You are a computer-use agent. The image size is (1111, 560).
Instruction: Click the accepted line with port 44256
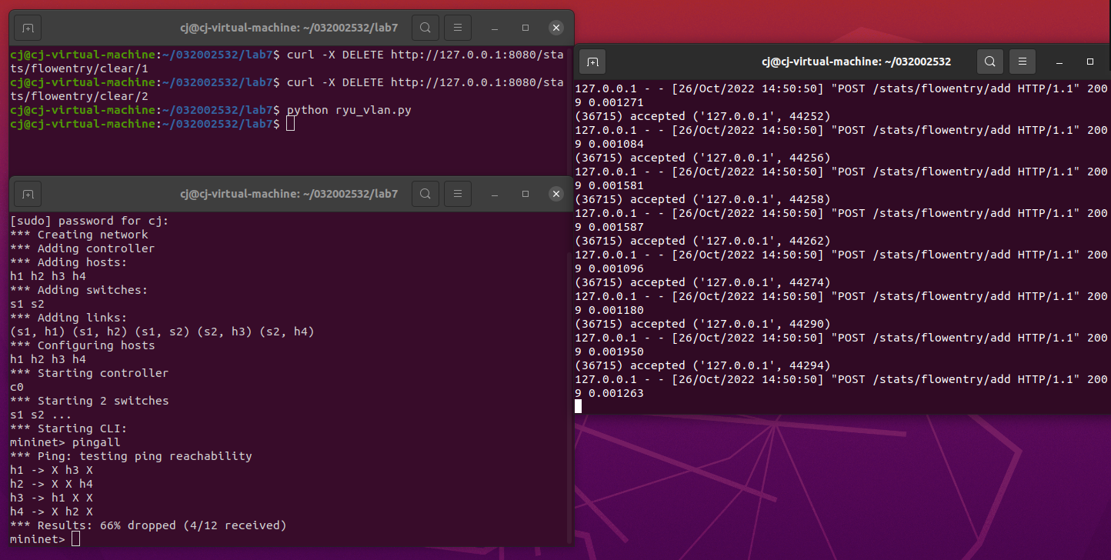click(703, 158)
